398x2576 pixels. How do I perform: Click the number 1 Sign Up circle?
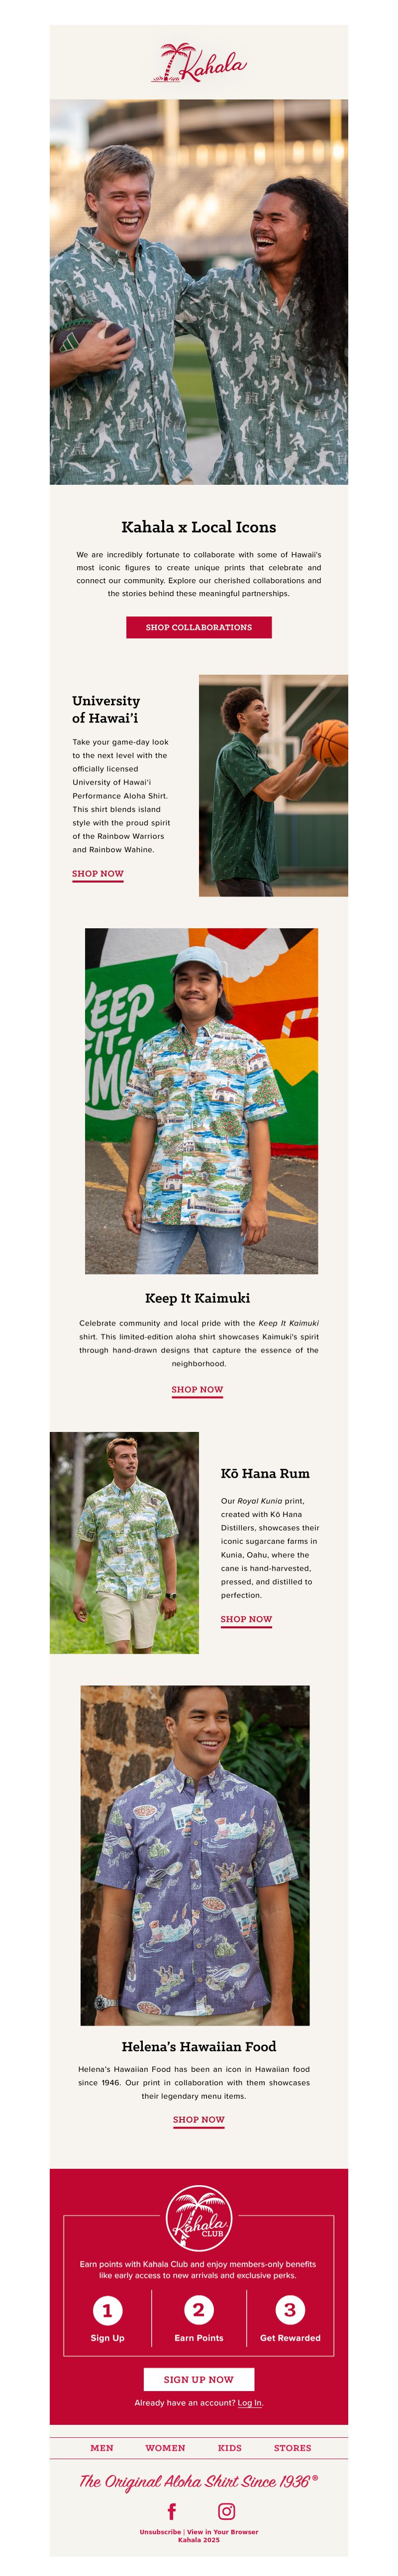(107, 2310)
